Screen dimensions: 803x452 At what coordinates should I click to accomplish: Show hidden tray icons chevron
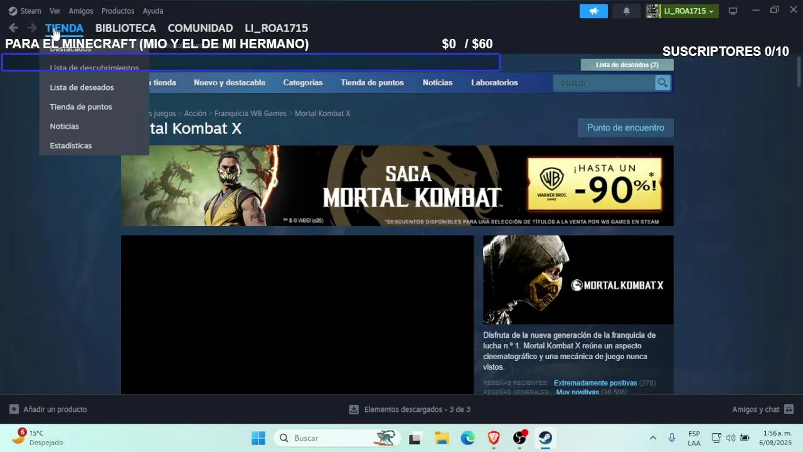pos(652,438)
